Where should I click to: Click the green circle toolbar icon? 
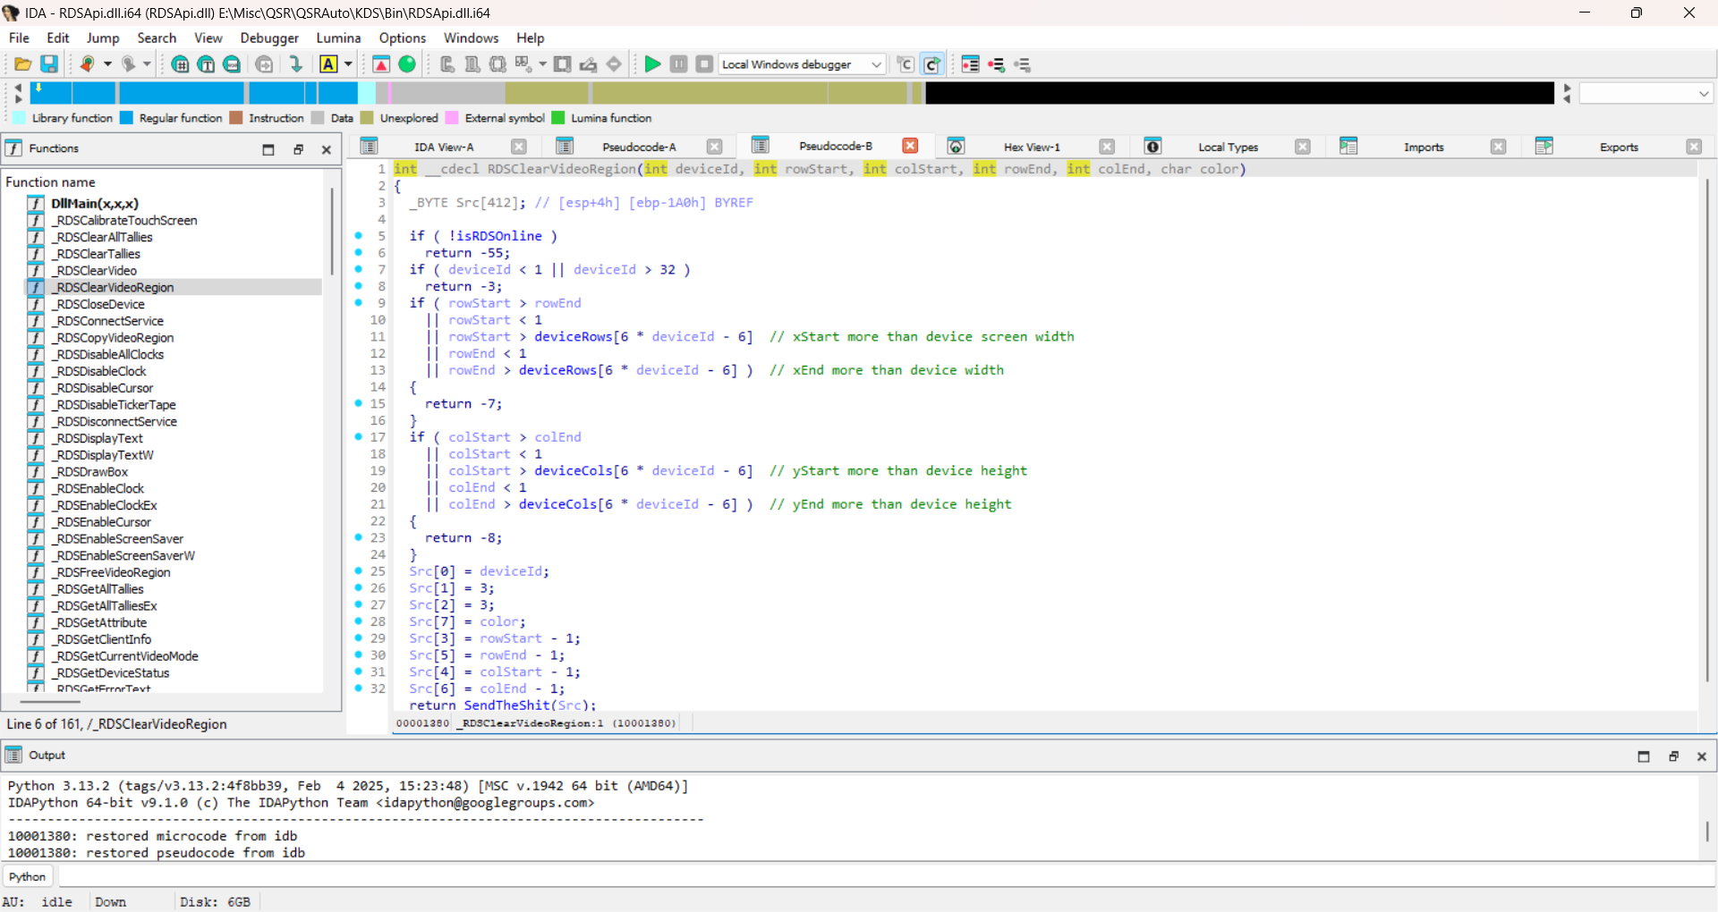[407, 64]
